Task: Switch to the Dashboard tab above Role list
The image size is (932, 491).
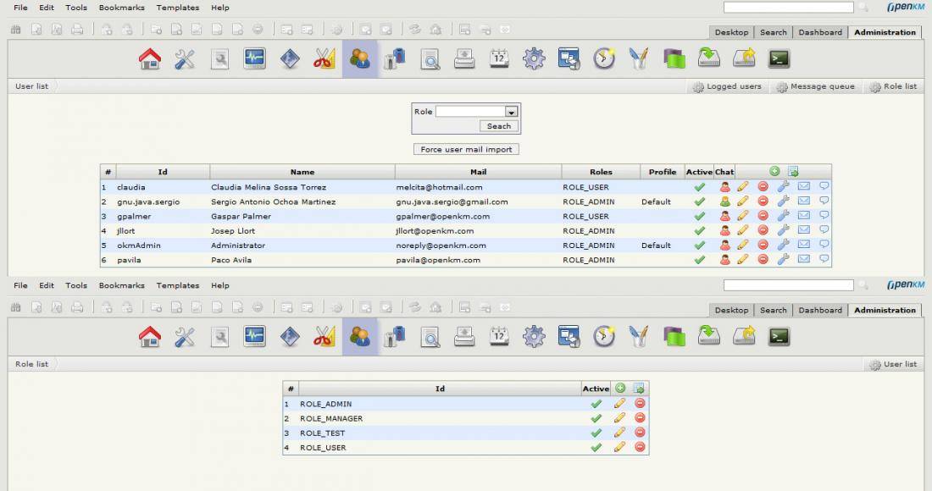Action: coord(819,310)
